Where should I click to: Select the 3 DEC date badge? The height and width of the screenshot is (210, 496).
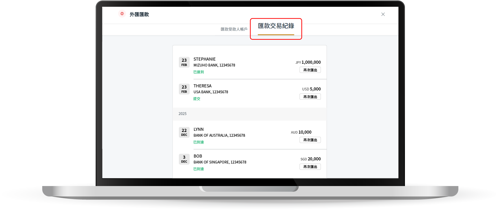[184, 159]
